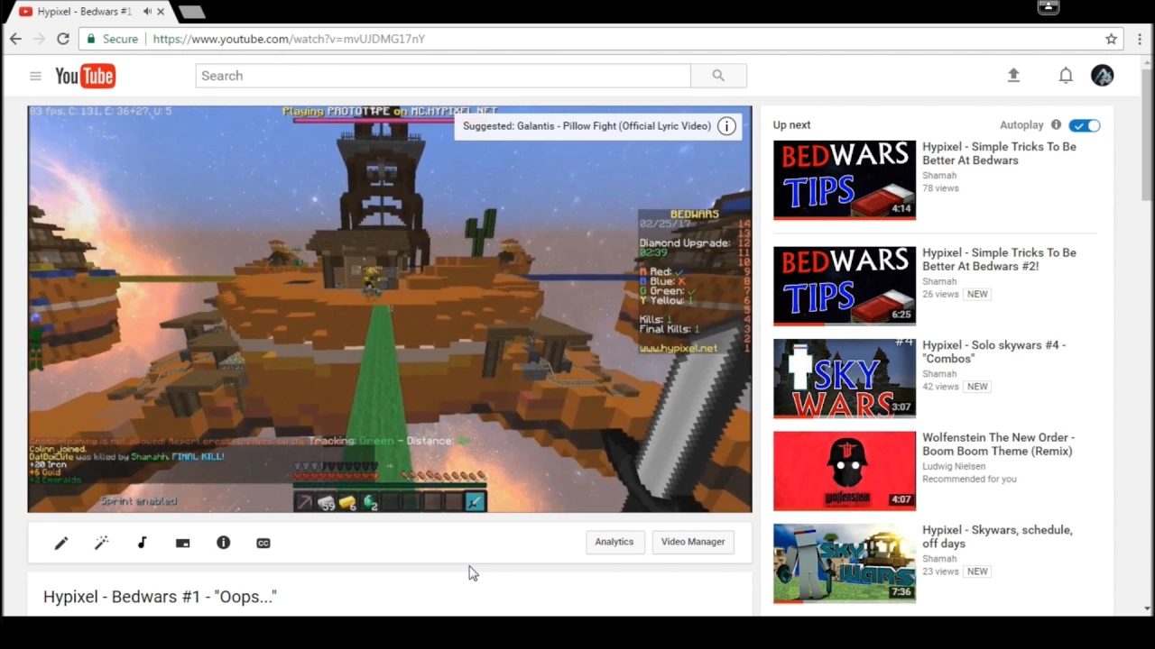
Task: Open the audio music note tool
Action: 142,543
